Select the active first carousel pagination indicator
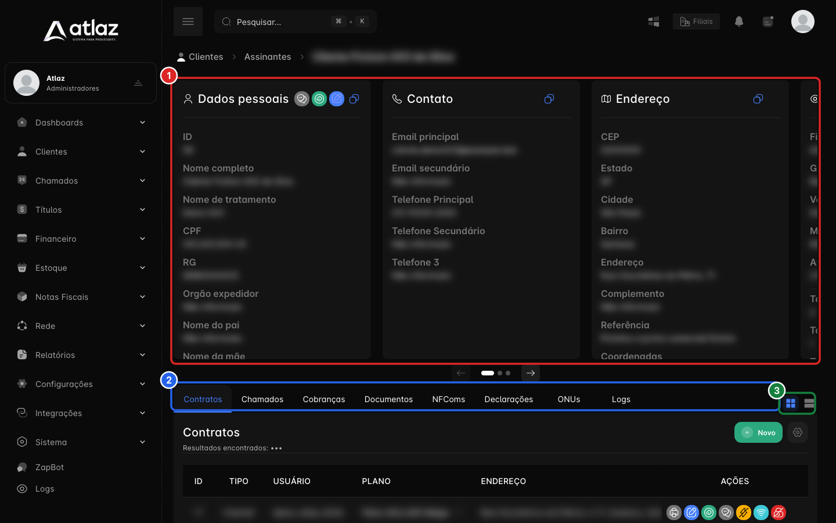The height and width of the screenshot is (523, 836). click(488, 373)
